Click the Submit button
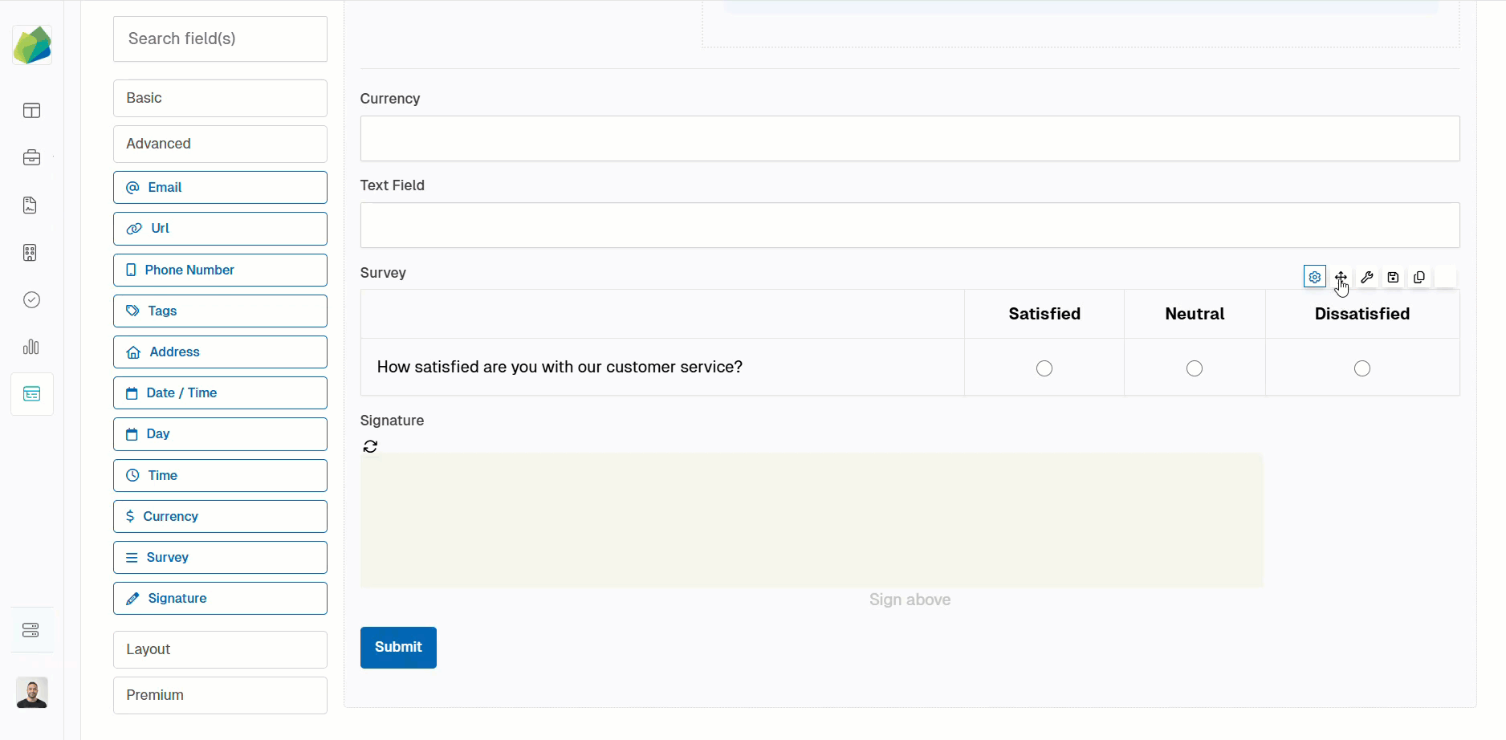 pyautogui.click(x=398, y=647)
